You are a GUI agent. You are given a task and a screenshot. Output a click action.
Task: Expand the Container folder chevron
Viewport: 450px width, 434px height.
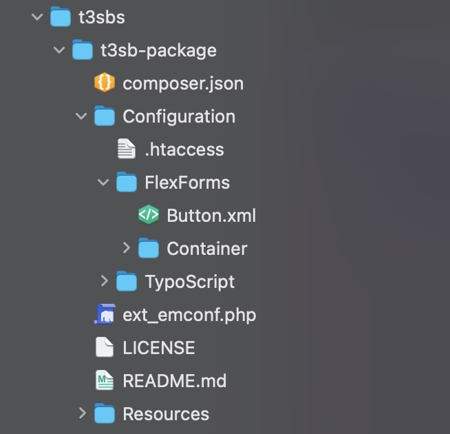(x=126, y=248)
